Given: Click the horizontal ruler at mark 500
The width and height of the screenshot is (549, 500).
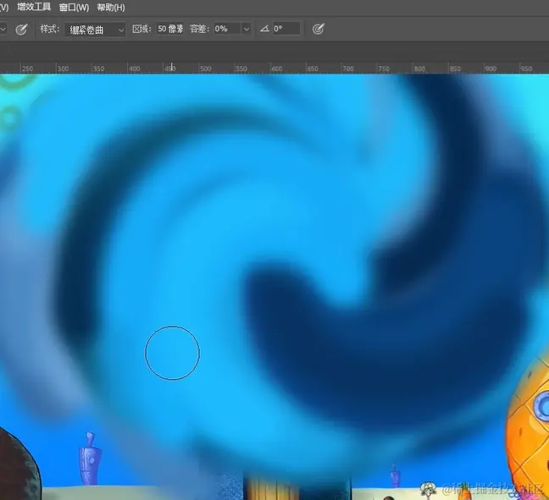Looking at the screenshot, I should click(x=205, y=69).
